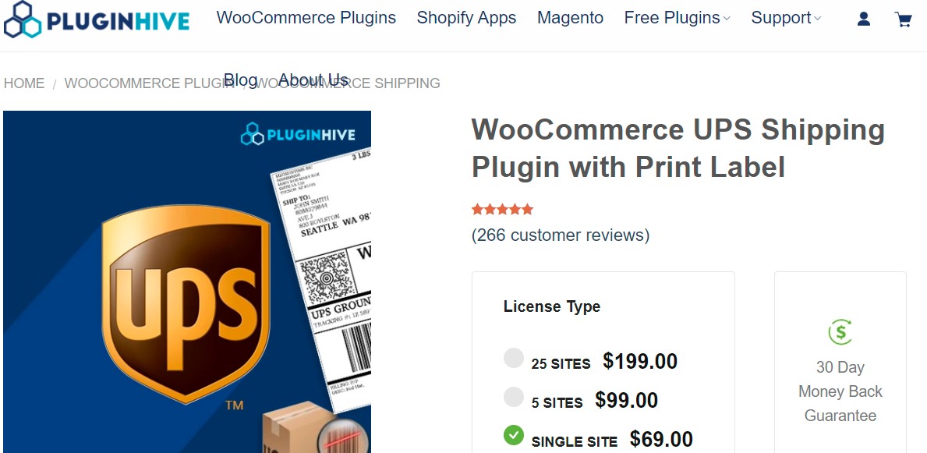The image size is (927, 453).
Task: Open the user account icon
Action: click(864, 19)
